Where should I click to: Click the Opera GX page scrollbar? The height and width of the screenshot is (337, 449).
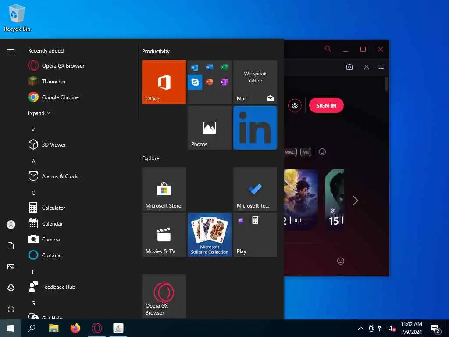(387, 84)
